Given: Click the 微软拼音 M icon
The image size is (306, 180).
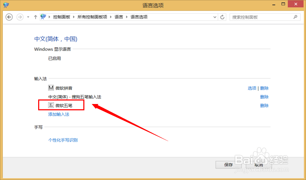Looking at the screenshot, I should [x=51, y=88].
